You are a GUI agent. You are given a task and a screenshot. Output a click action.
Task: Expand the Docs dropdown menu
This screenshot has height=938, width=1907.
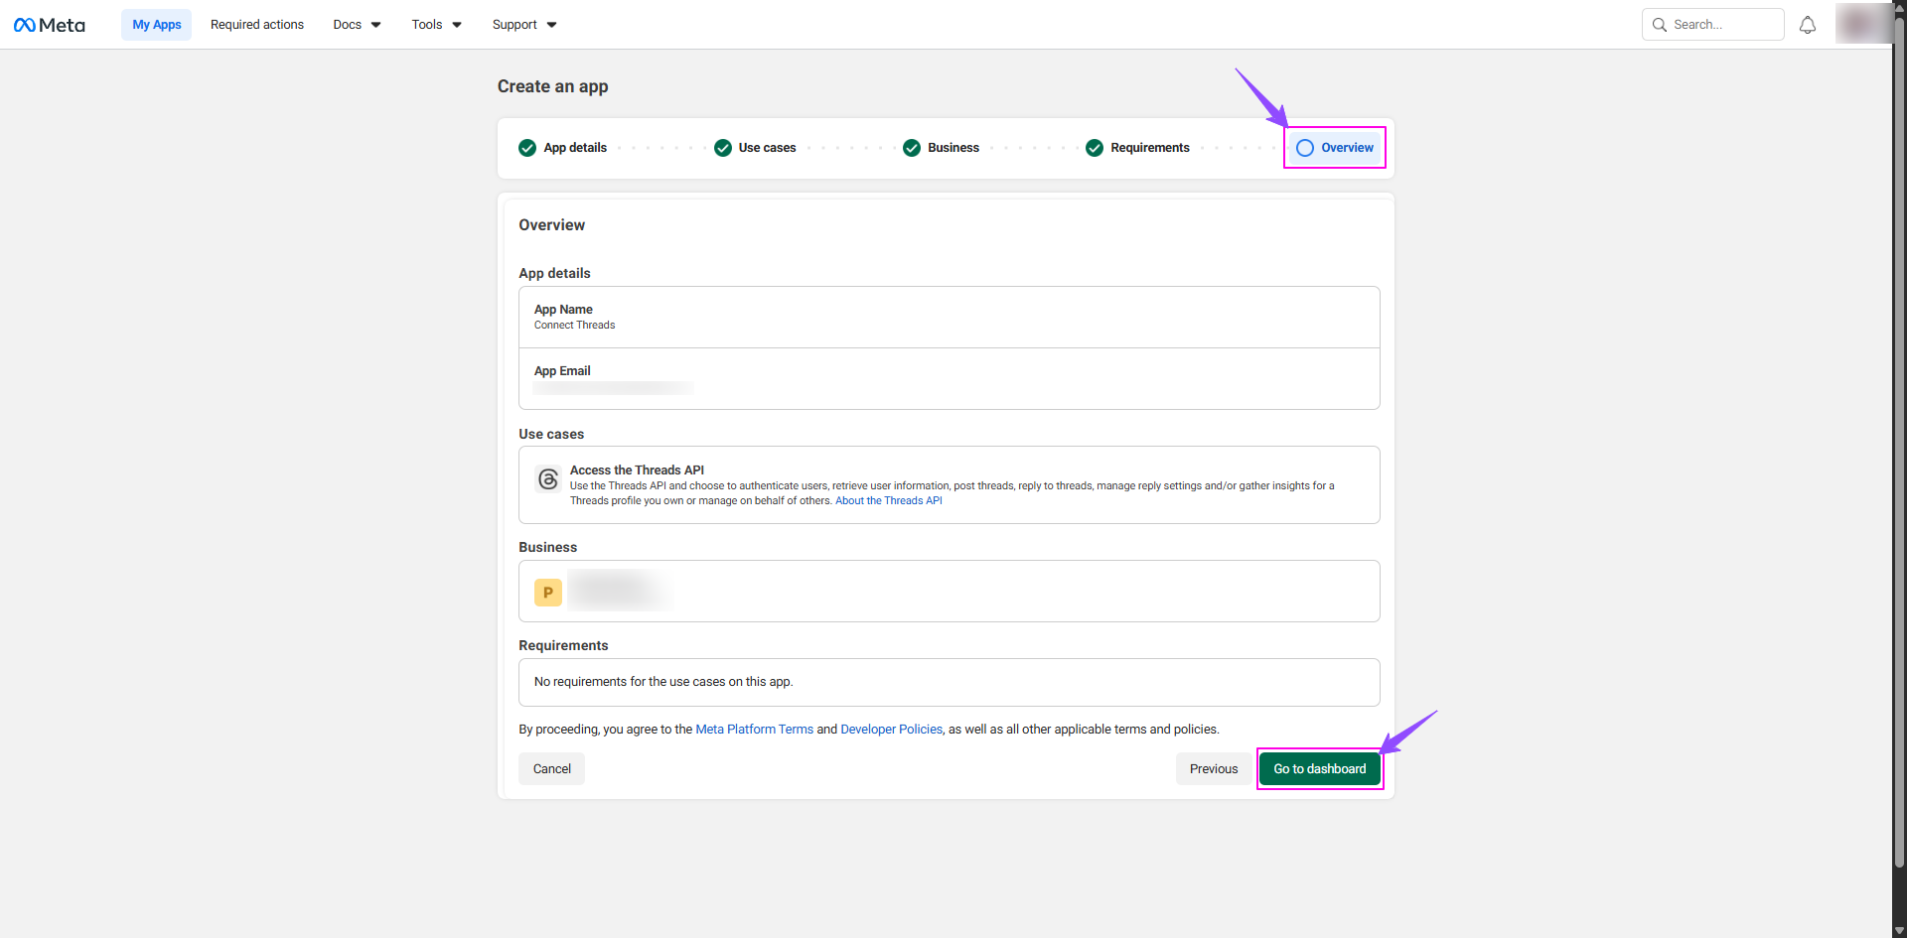click(357, 25)
